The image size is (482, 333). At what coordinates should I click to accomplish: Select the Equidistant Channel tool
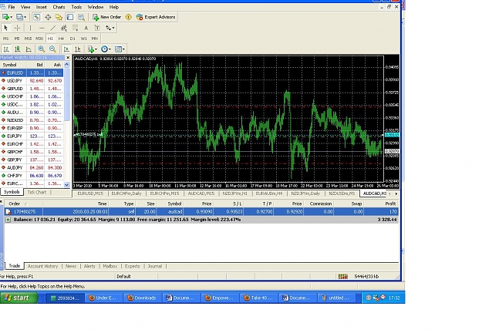(64, 28)
